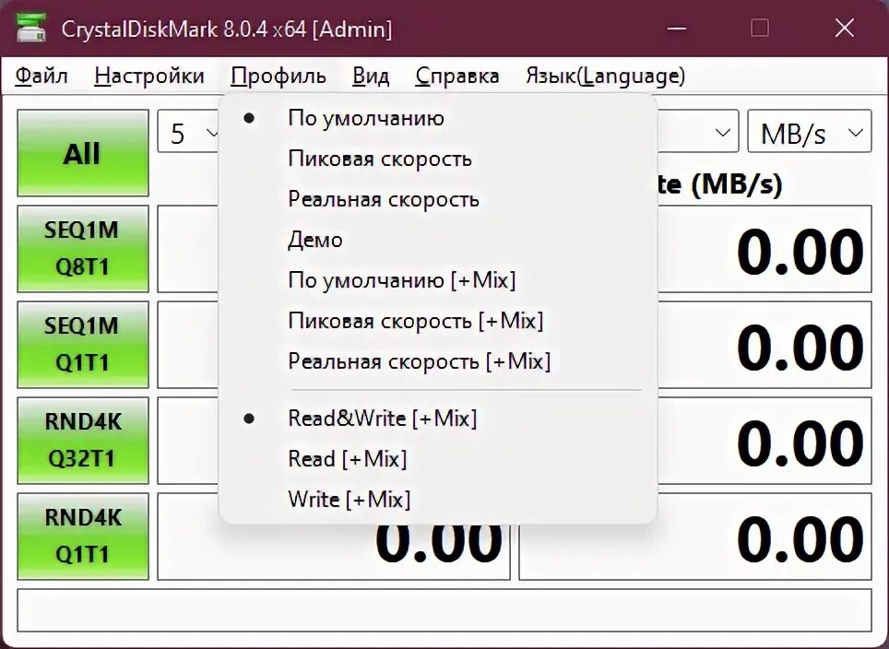Select По умолчанию [+Mix] profile
Viewport: 889px width, 649px height.
[x=438, y=280]
